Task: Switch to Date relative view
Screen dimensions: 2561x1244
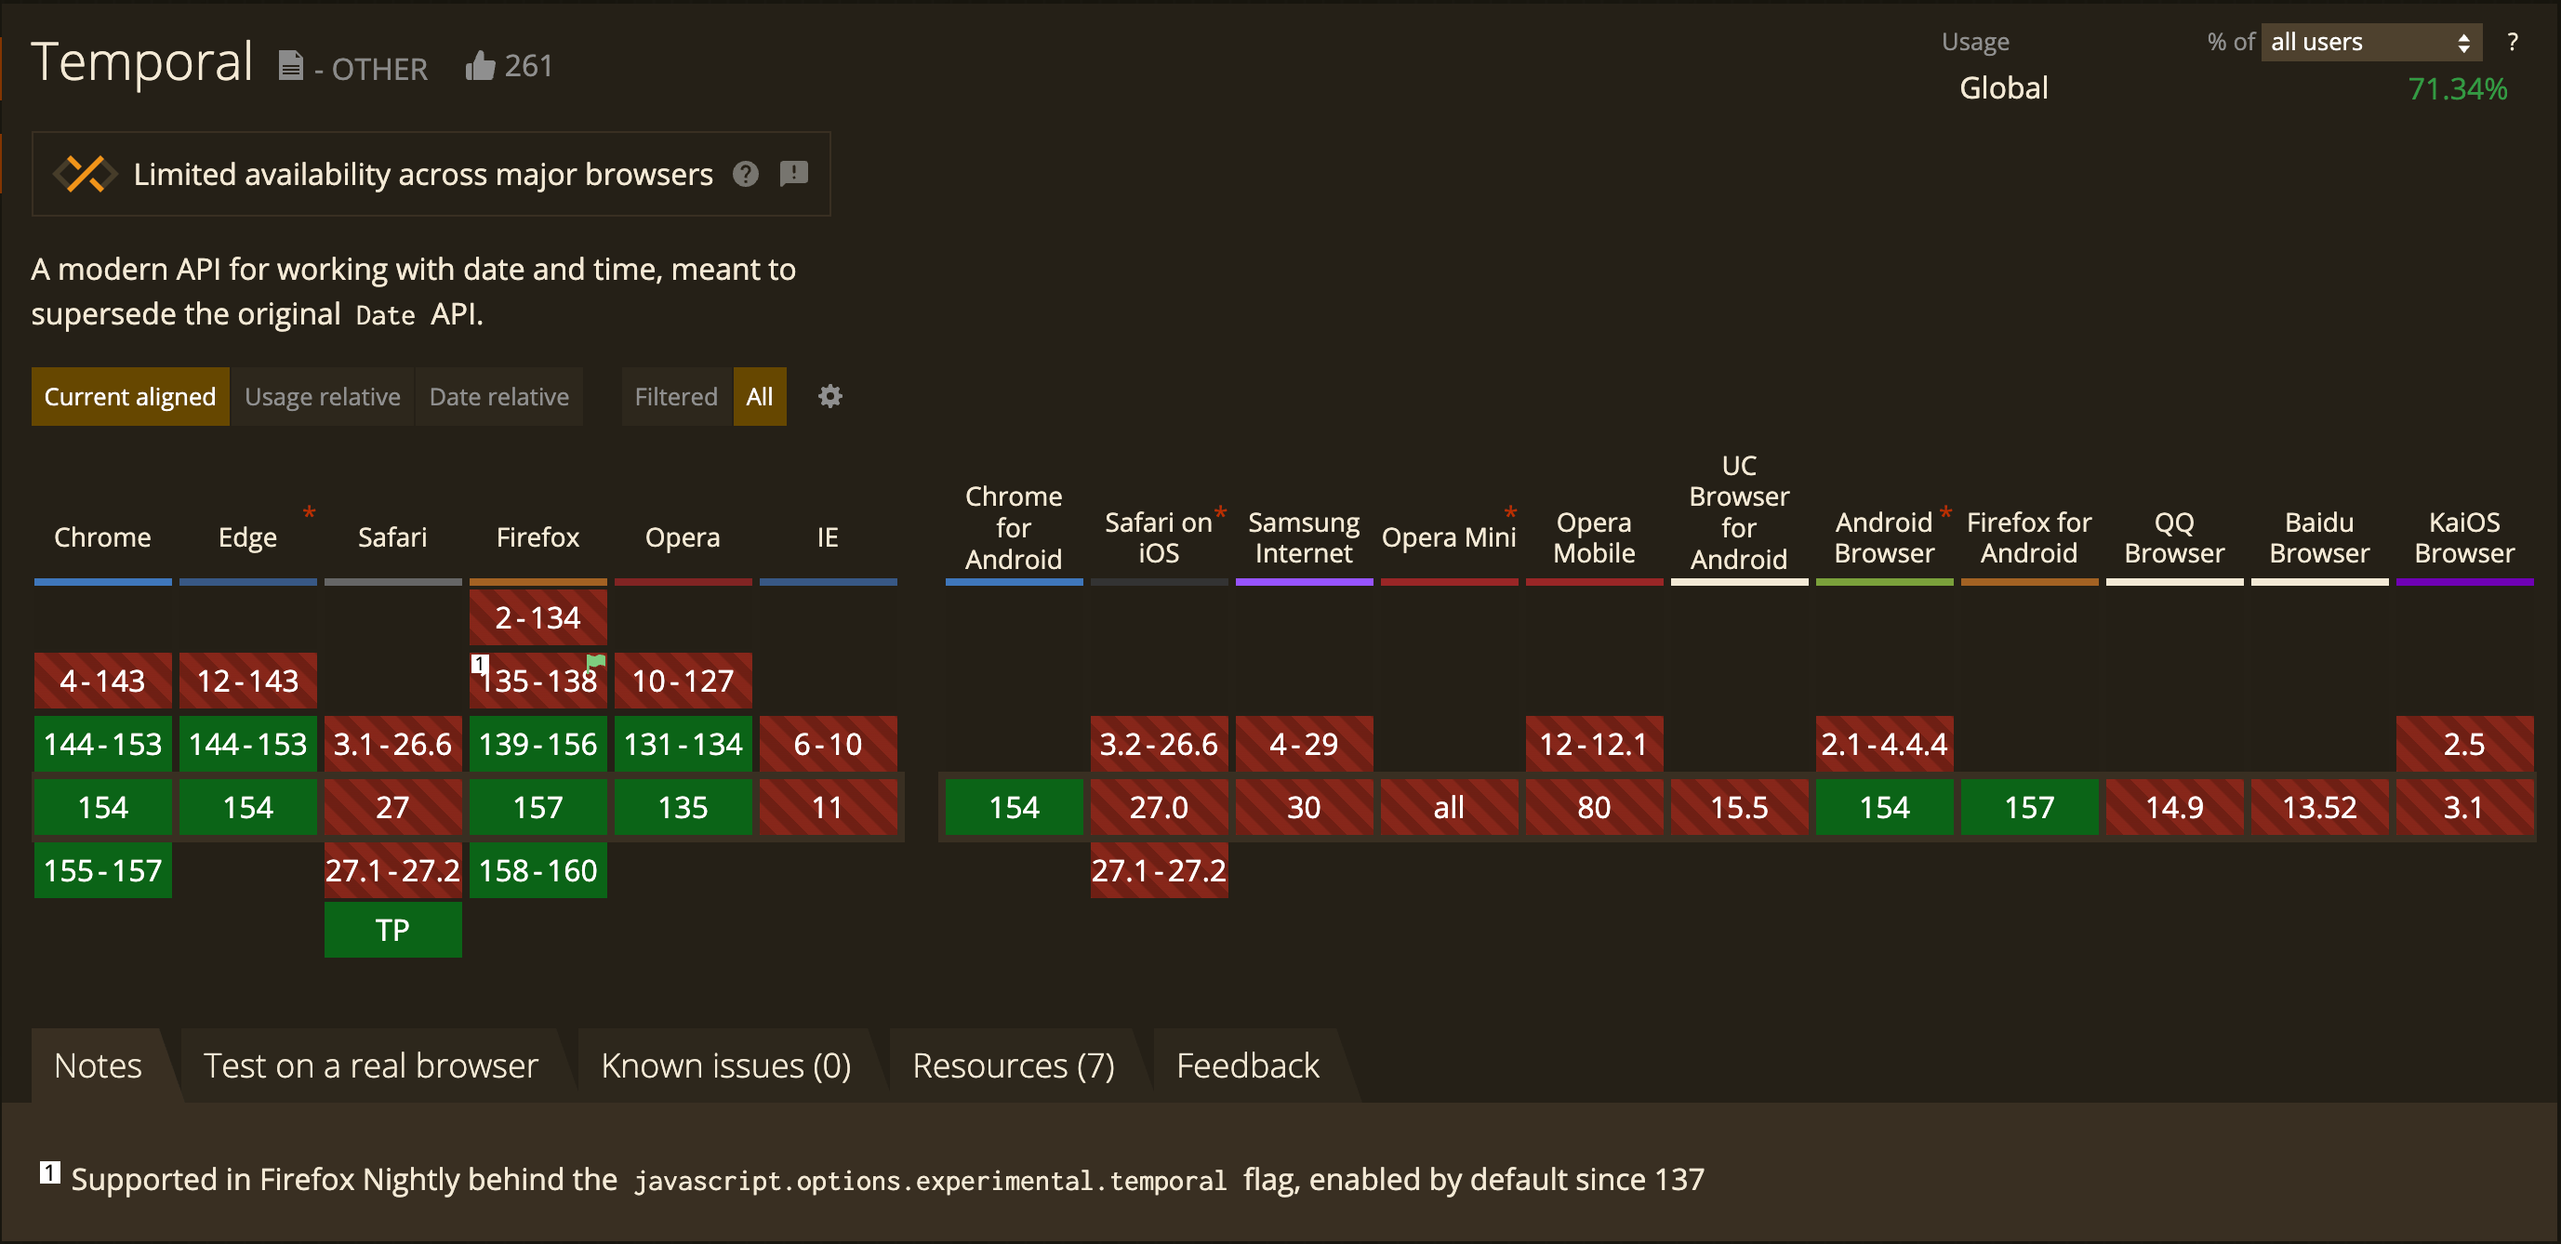Action: (x=499, y=396)
